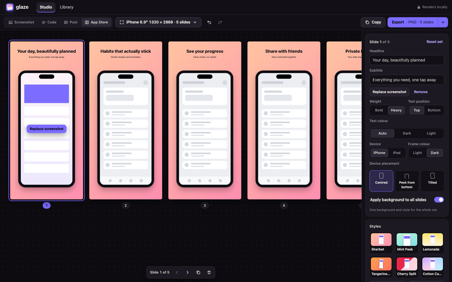Apply the Mint Peek style
Image resolution: width=452 pixels, height=282 pixels.
pyautogui.click(x=407, y=243)
